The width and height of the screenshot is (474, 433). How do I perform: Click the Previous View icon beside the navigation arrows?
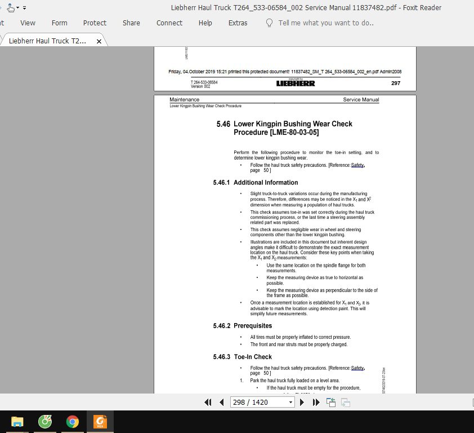331,402
